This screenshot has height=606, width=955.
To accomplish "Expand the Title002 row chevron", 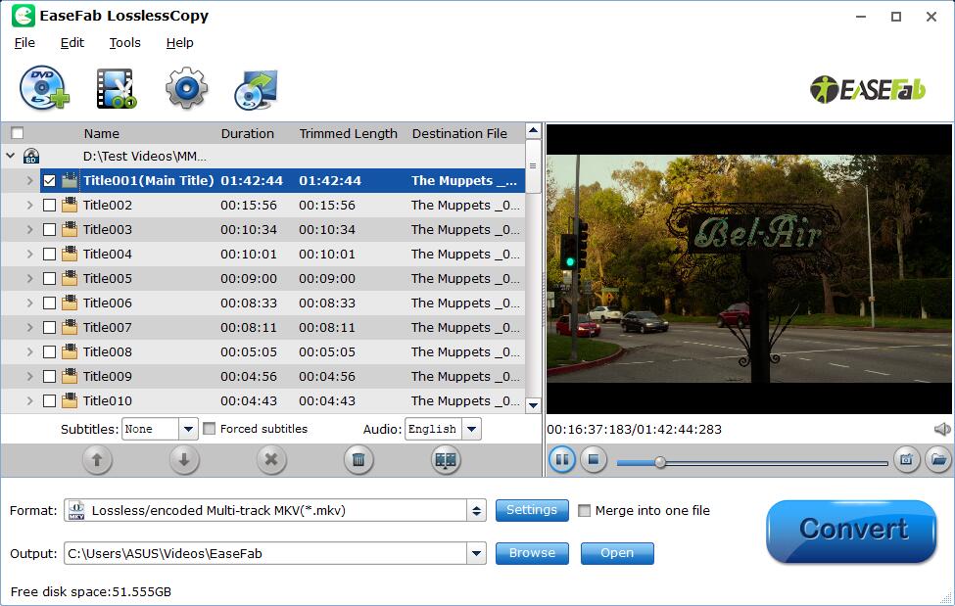I will 29,206.
